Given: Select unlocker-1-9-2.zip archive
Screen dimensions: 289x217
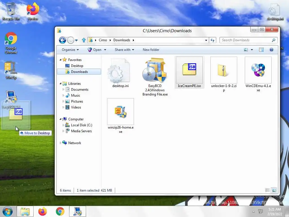Looking at the screenshot, I should (224, 74).
